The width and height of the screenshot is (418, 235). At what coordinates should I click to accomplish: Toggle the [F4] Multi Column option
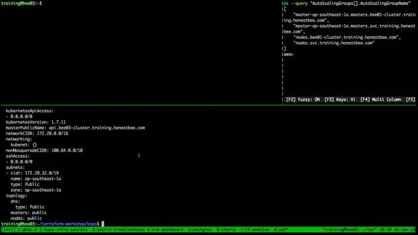coord(381,100)
